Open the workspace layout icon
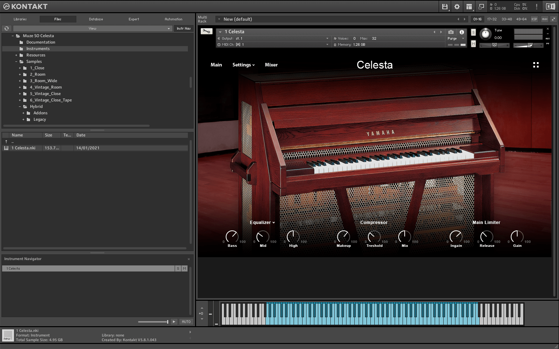The height and width of the screenshot is (349, 559). (x=469, y=6)
